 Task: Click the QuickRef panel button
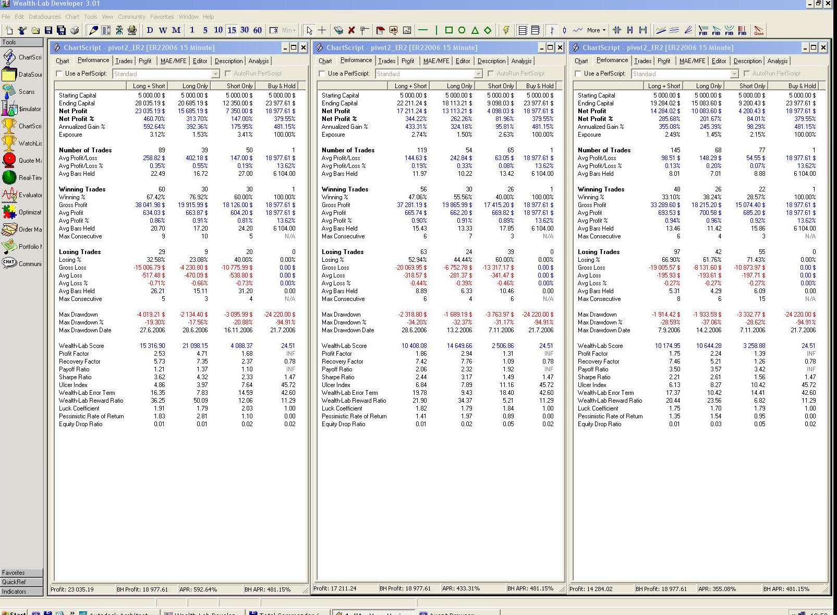point(21,582)
